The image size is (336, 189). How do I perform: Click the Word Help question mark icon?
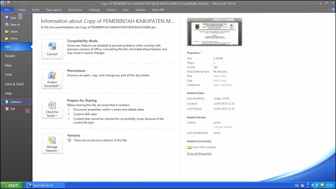pyautogui.click(x=333, y=10)
